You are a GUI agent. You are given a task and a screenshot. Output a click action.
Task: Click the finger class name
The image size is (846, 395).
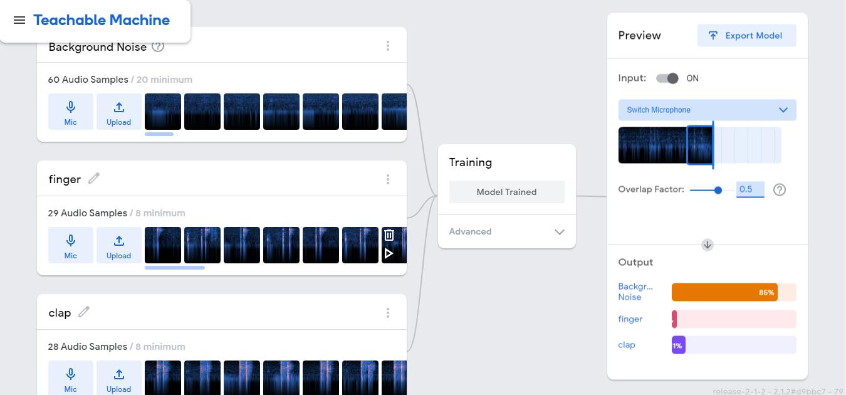pos(65,179)
